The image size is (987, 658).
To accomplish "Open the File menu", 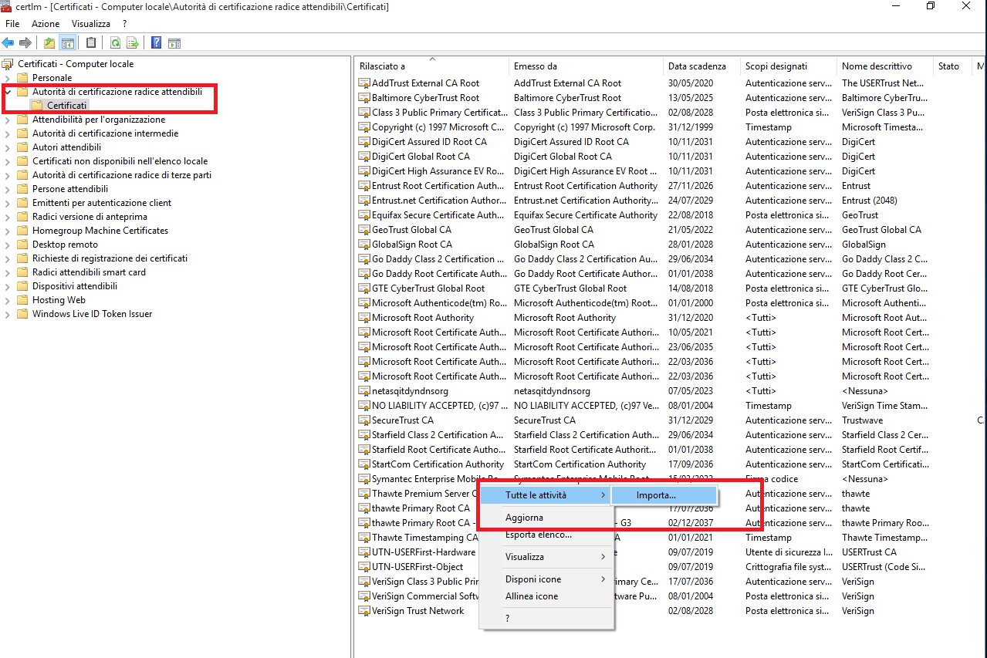I will [x=12, y=24].
